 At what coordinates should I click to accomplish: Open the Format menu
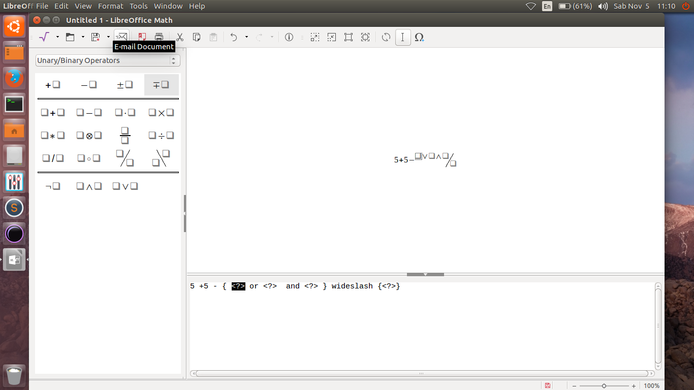click(111, 6)
